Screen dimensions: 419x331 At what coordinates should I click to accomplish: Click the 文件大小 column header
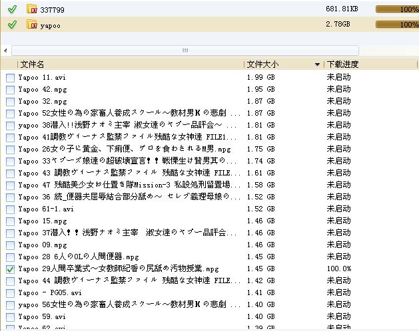[262, 64]
